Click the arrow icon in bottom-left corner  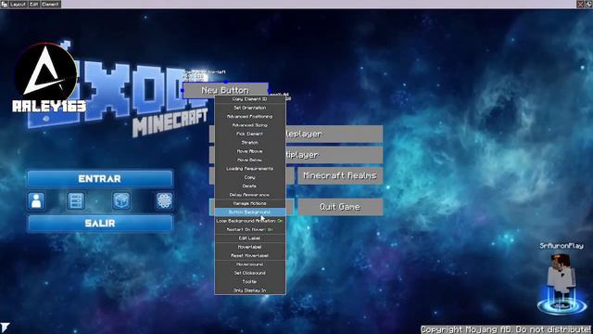click(5, 328)
